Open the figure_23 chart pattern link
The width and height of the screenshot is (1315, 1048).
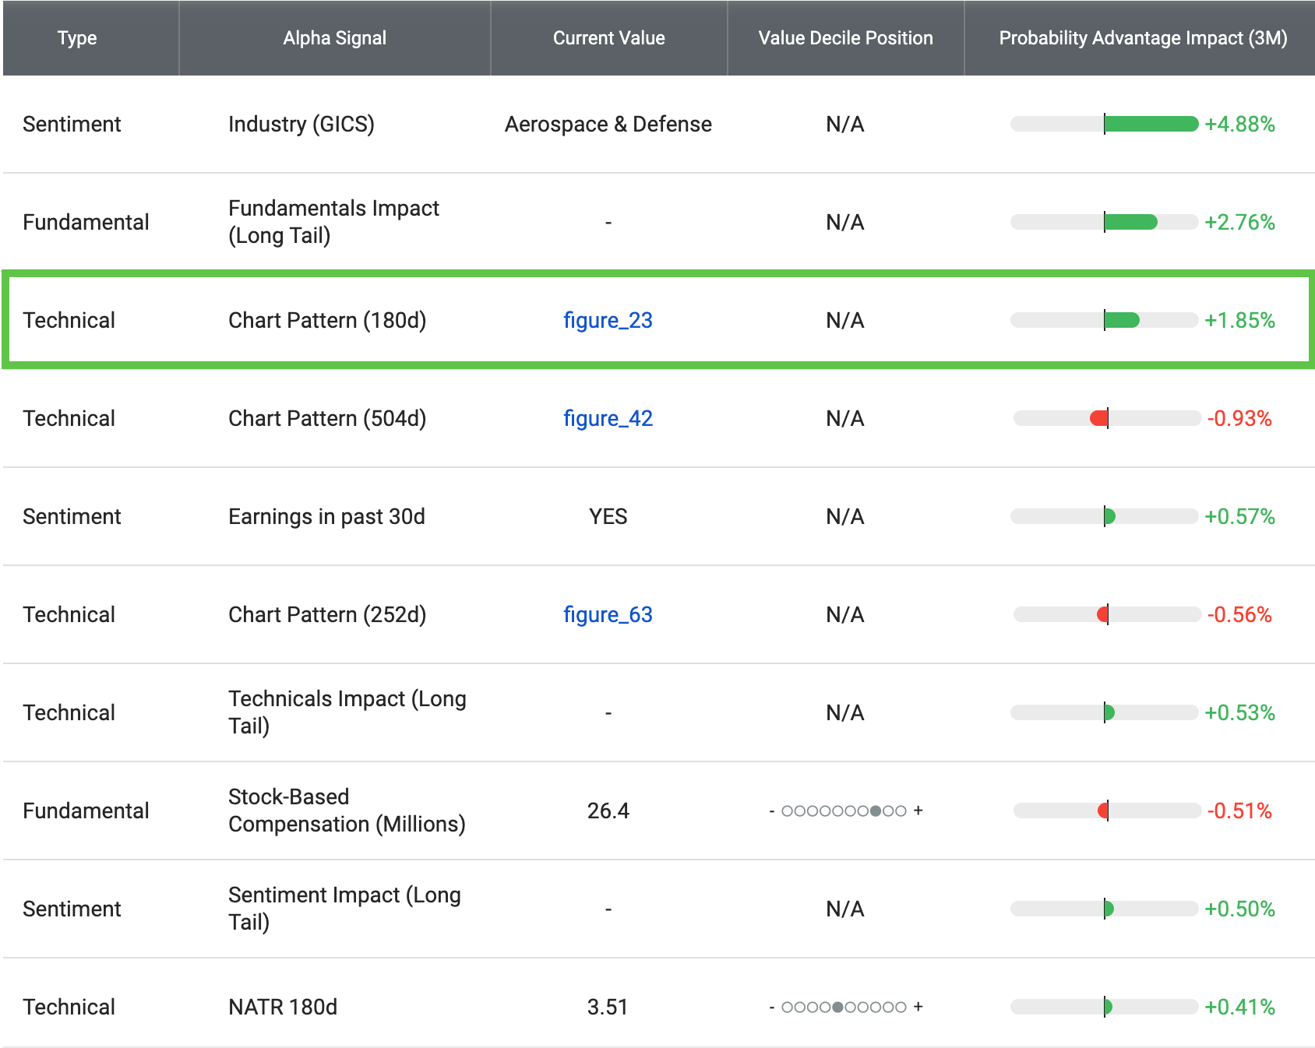point(608,320)
